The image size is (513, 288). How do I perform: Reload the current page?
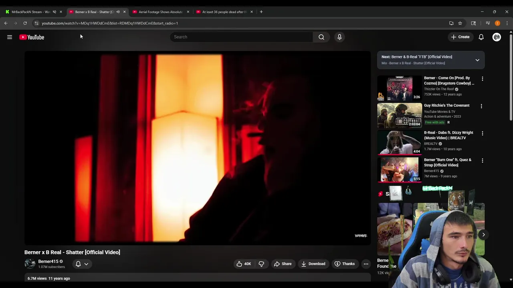click(25, 23)
